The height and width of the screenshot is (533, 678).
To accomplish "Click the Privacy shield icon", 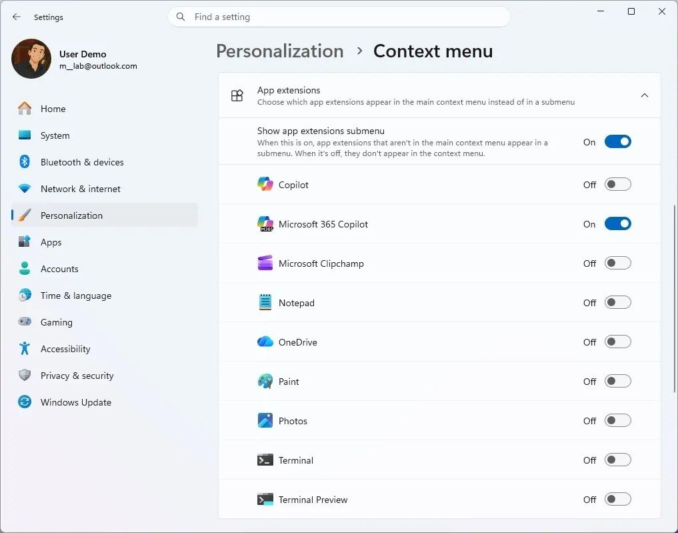I will click(25, 375).
